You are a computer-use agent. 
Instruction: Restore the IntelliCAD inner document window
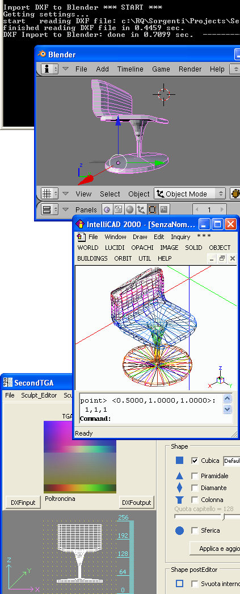click(x=222, y=258)
